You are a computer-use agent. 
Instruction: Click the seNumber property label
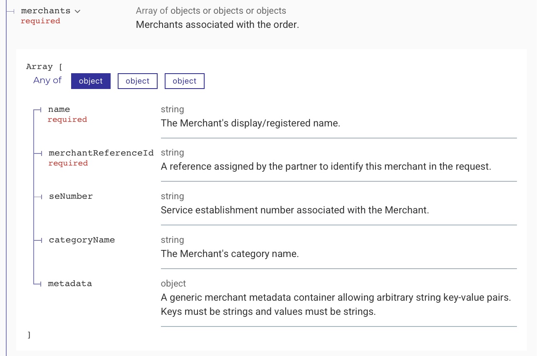pos(71,196)
